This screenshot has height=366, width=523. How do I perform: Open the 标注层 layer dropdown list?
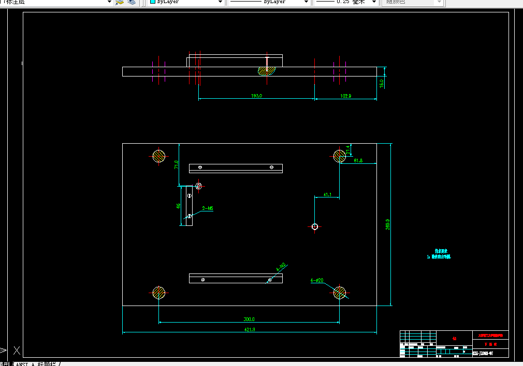click(x=109, y=2)
